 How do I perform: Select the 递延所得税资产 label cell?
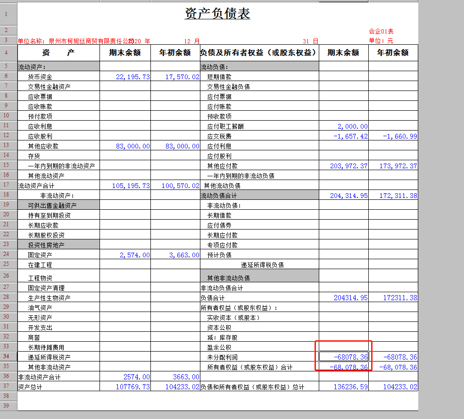58,357
